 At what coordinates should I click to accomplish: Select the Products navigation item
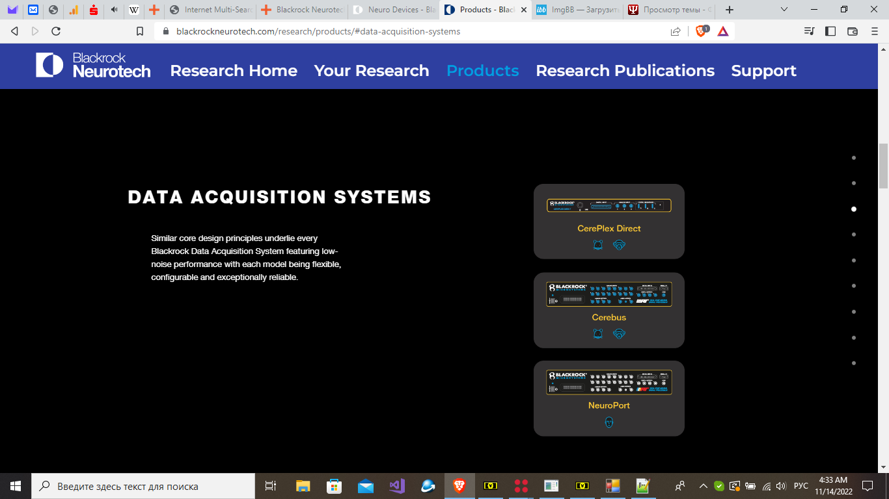coord(483,71)
